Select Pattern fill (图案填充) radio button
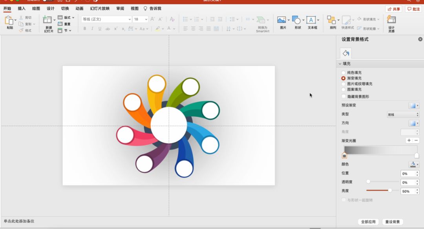Image resolution: width=424 pixels, height=229 pixels. (x=344, y=89)
